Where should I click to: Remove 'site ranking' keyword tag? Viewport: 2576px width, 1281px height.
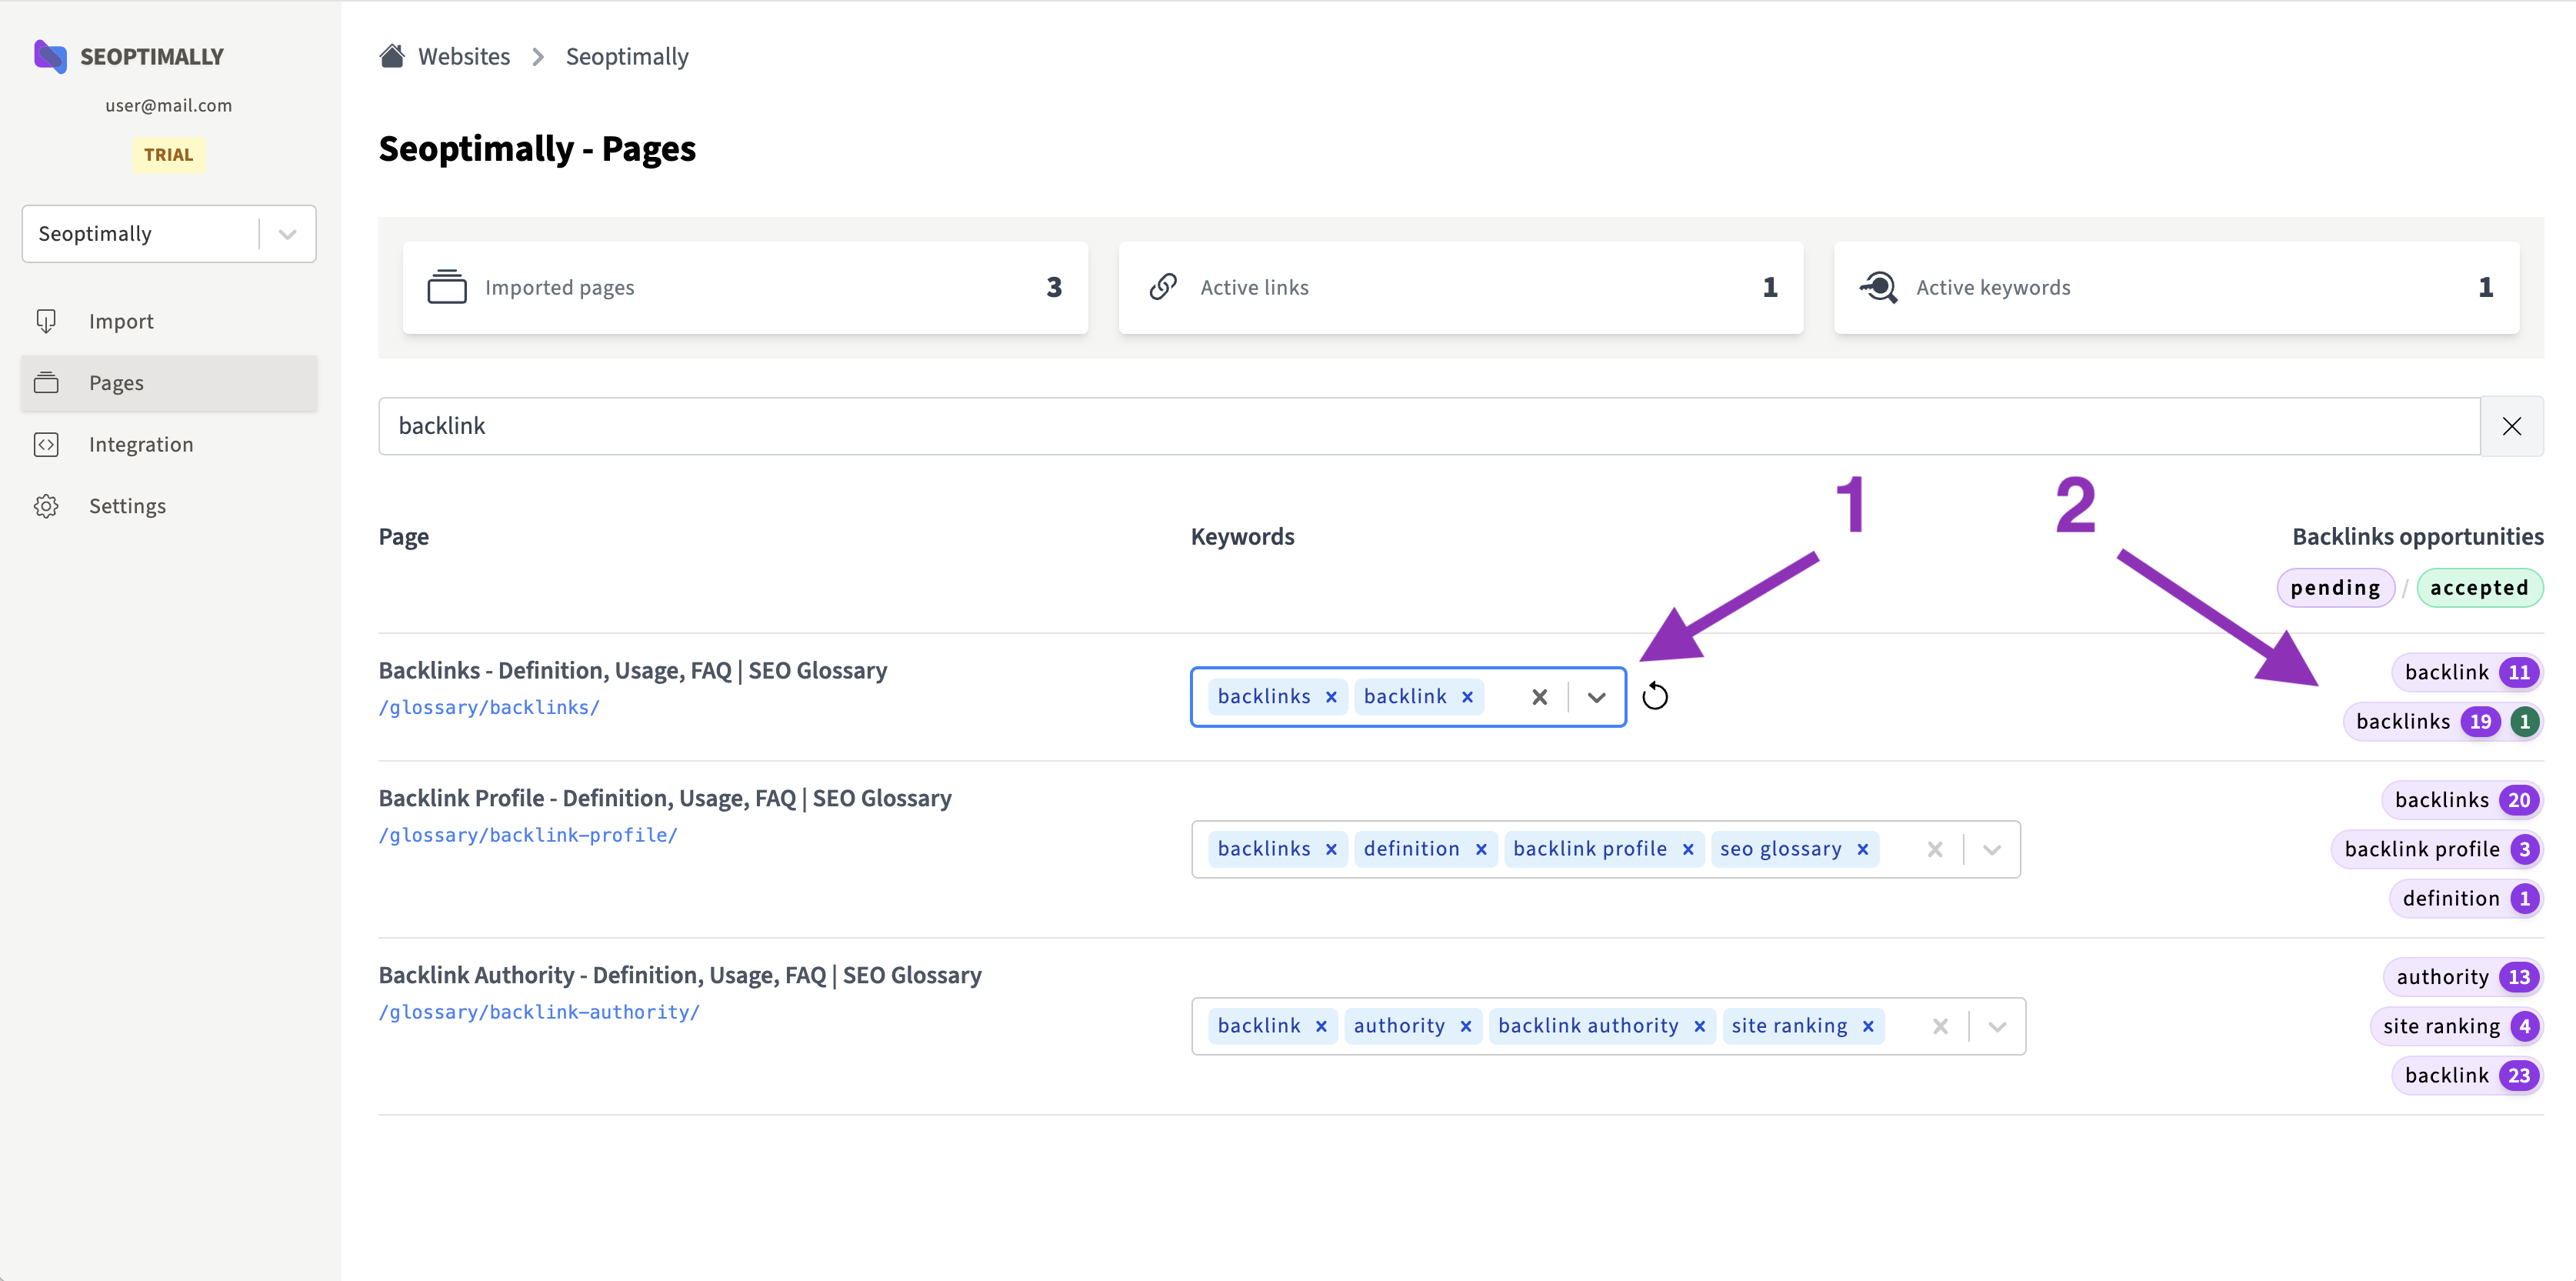coord(1868,1026)
